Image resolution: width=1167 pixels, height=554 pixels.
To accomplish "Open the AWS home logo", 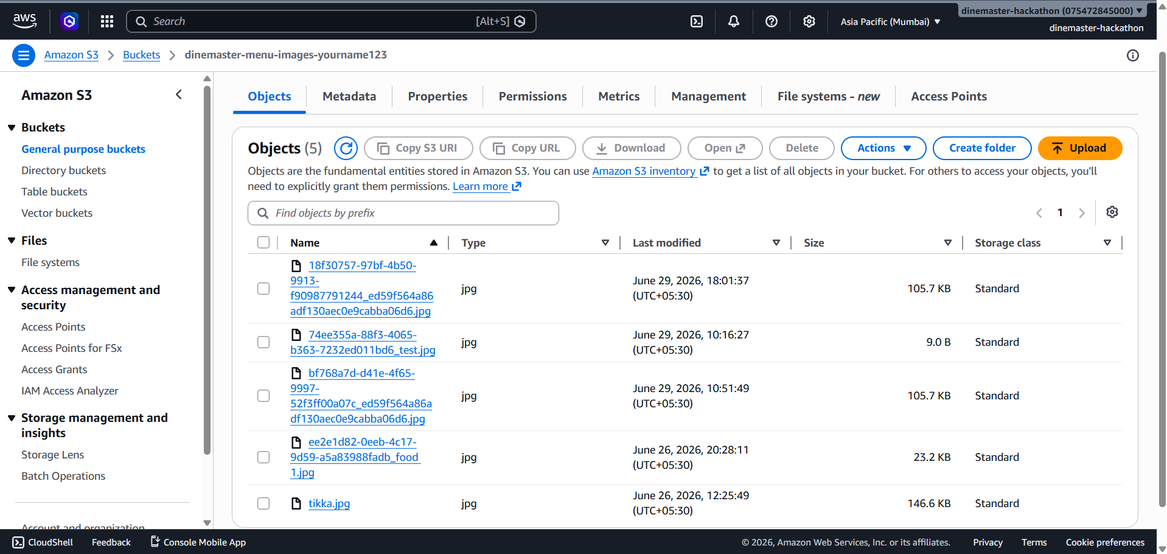I will click(25, 21).
